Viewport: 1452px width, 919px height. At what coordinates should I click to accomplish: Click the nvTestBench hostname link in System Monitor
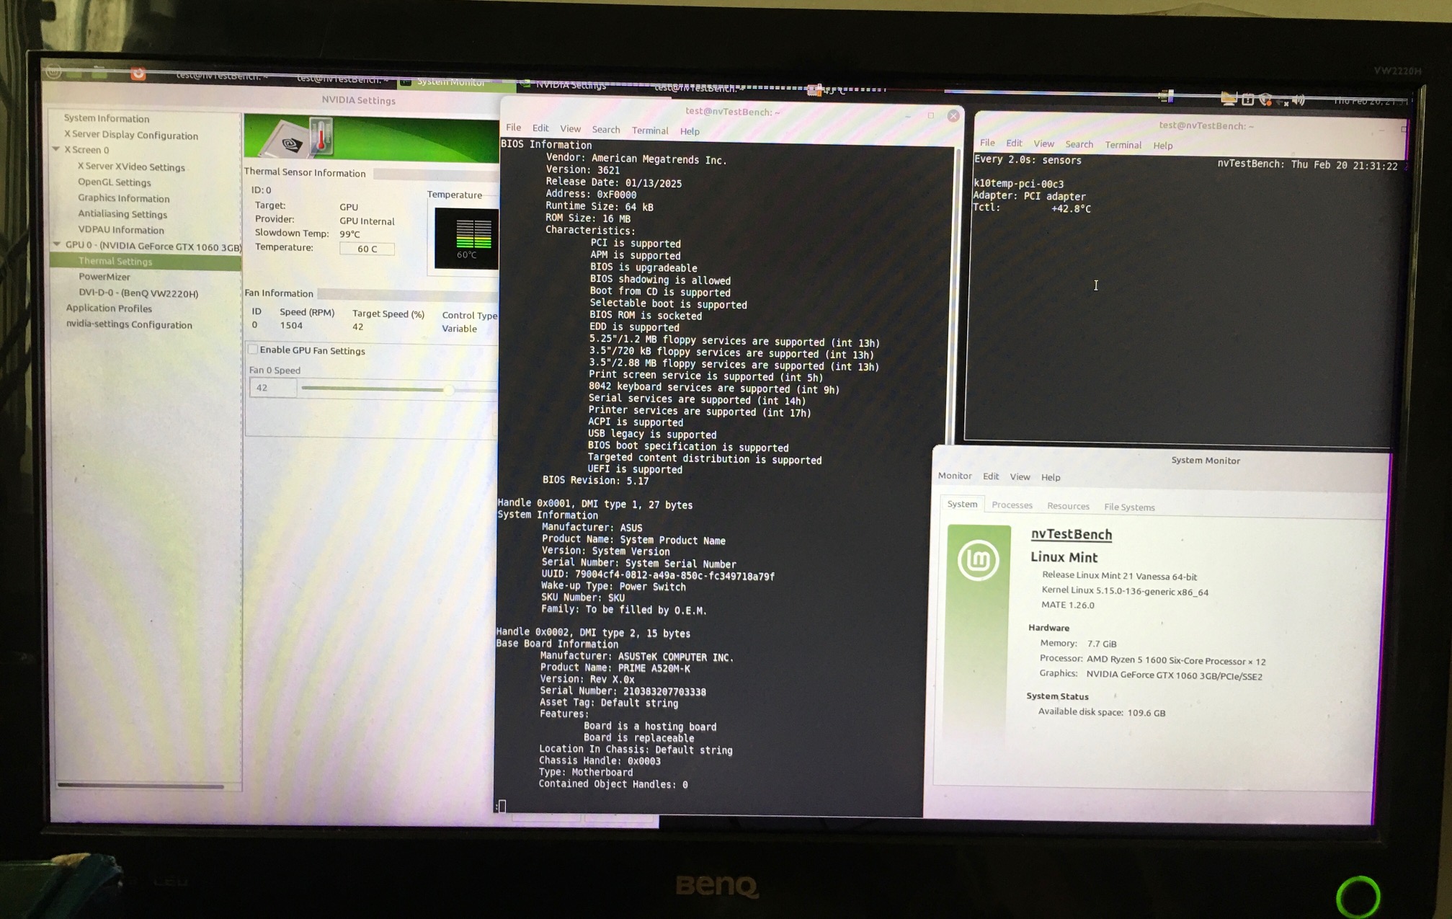pos(1071,534)
